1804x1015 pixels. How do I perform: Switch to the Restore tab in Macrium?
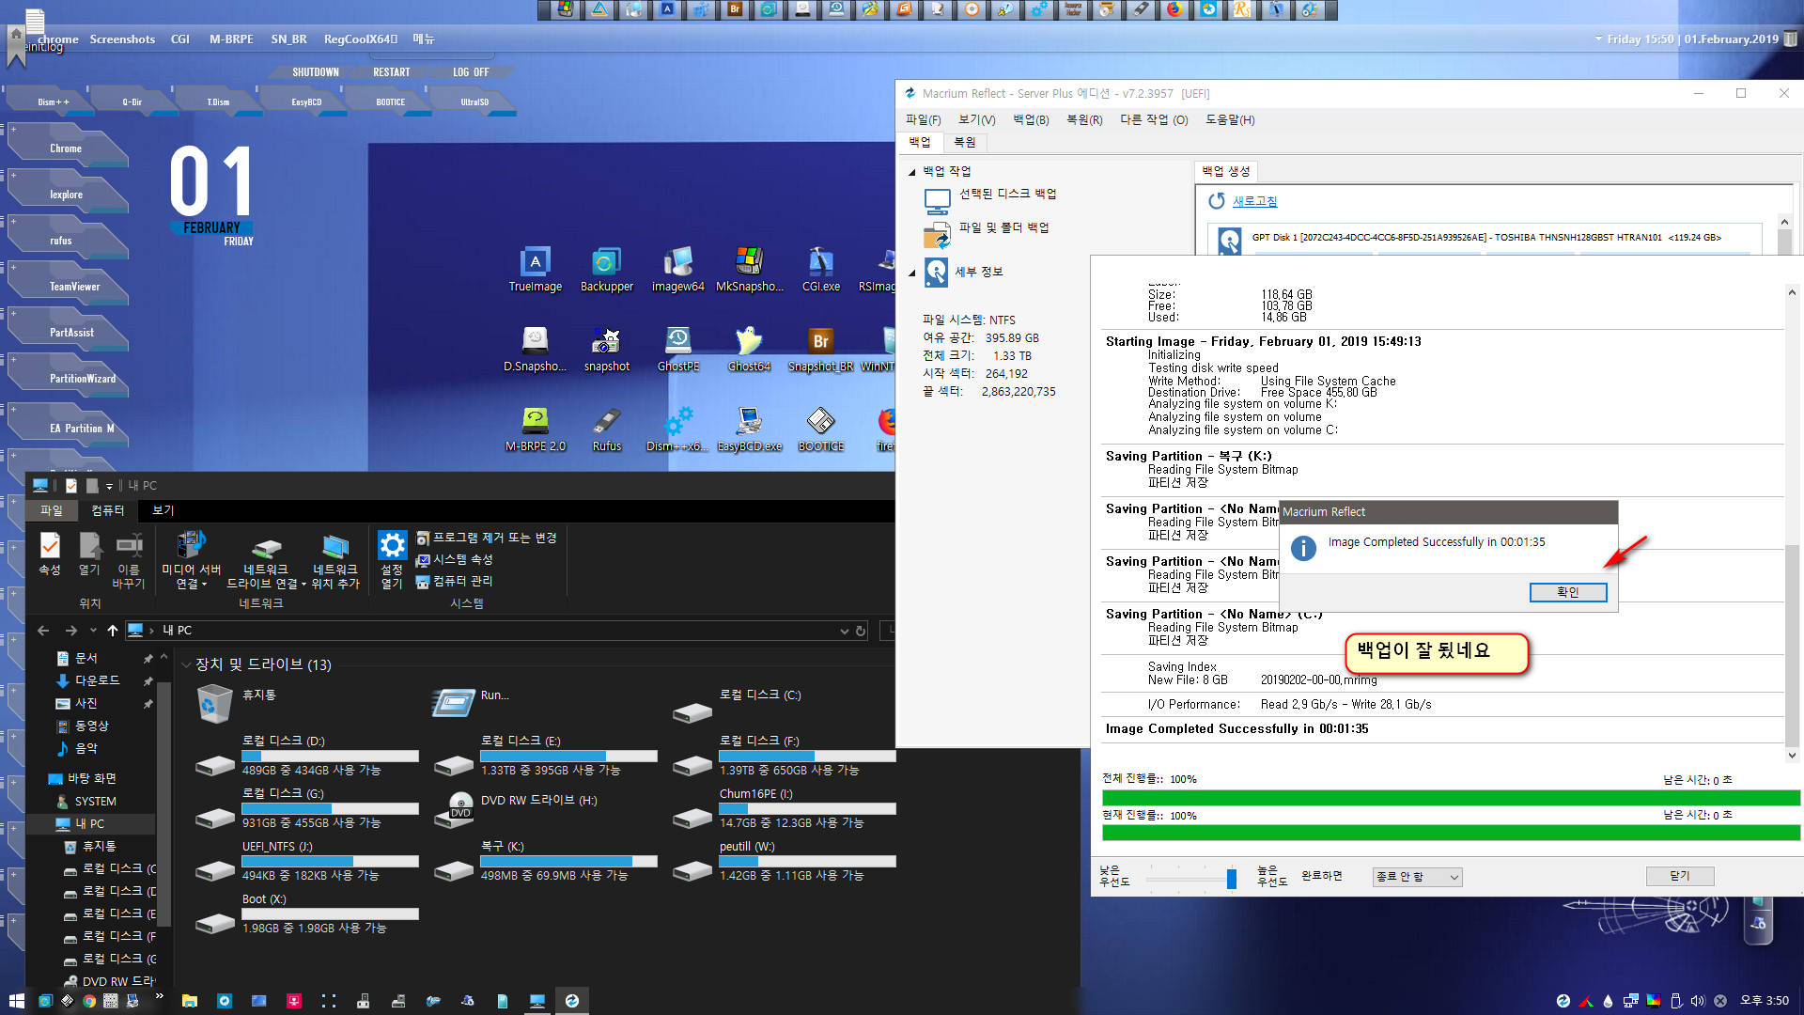[x=964, y=142]
